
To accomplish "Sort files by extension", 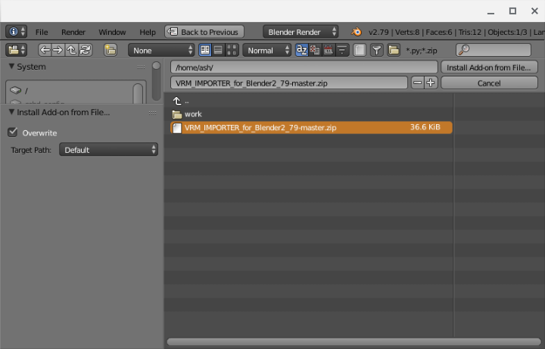I will point(315,50).
